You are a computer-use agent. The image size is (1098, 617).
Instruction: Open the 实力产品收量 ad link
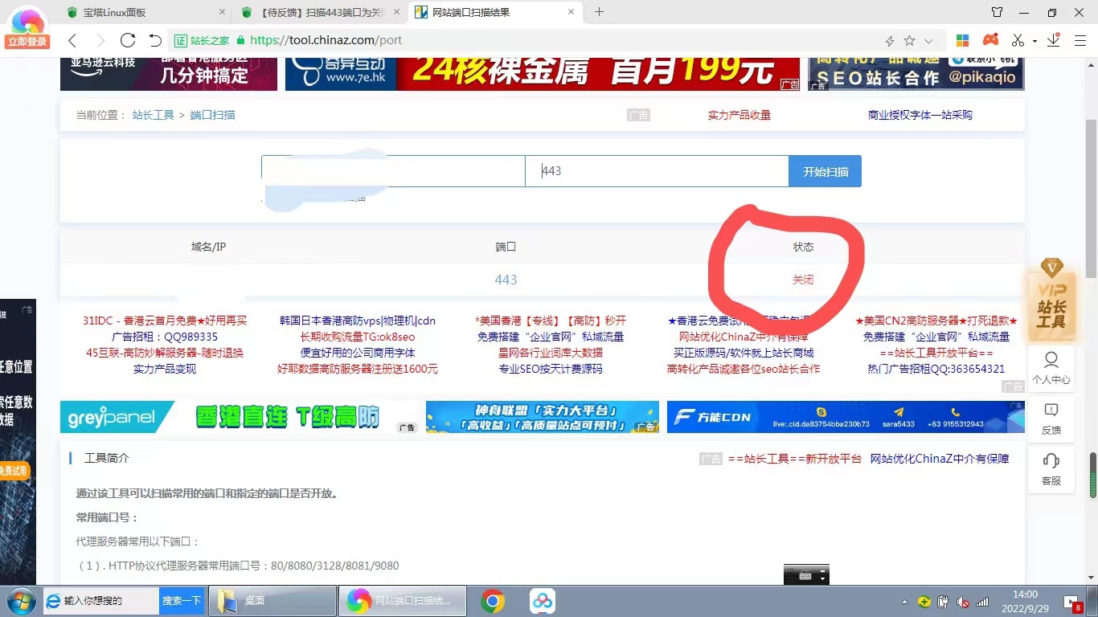739,115
